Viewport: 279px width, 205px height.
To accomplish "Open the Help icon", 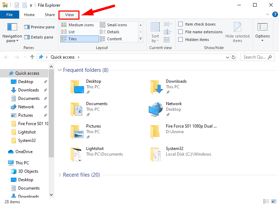I will 275,14.
